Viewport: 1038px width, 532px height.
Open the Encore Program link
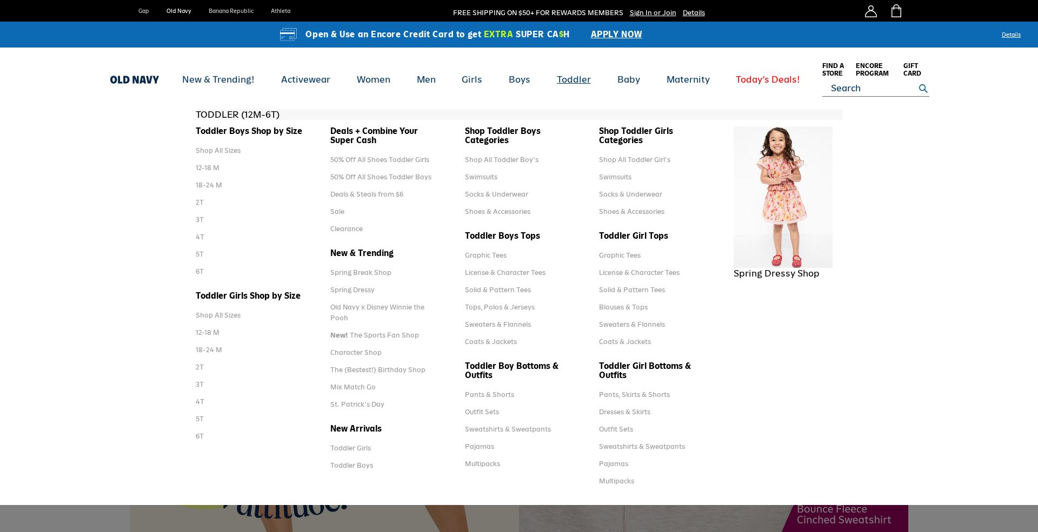coord(871,69)
